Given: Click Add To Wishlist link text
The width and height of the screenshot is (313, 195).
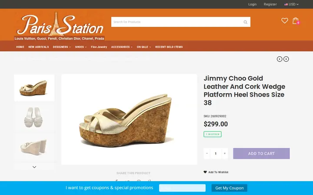Looking at the screenshot, I should pos(218,172).
